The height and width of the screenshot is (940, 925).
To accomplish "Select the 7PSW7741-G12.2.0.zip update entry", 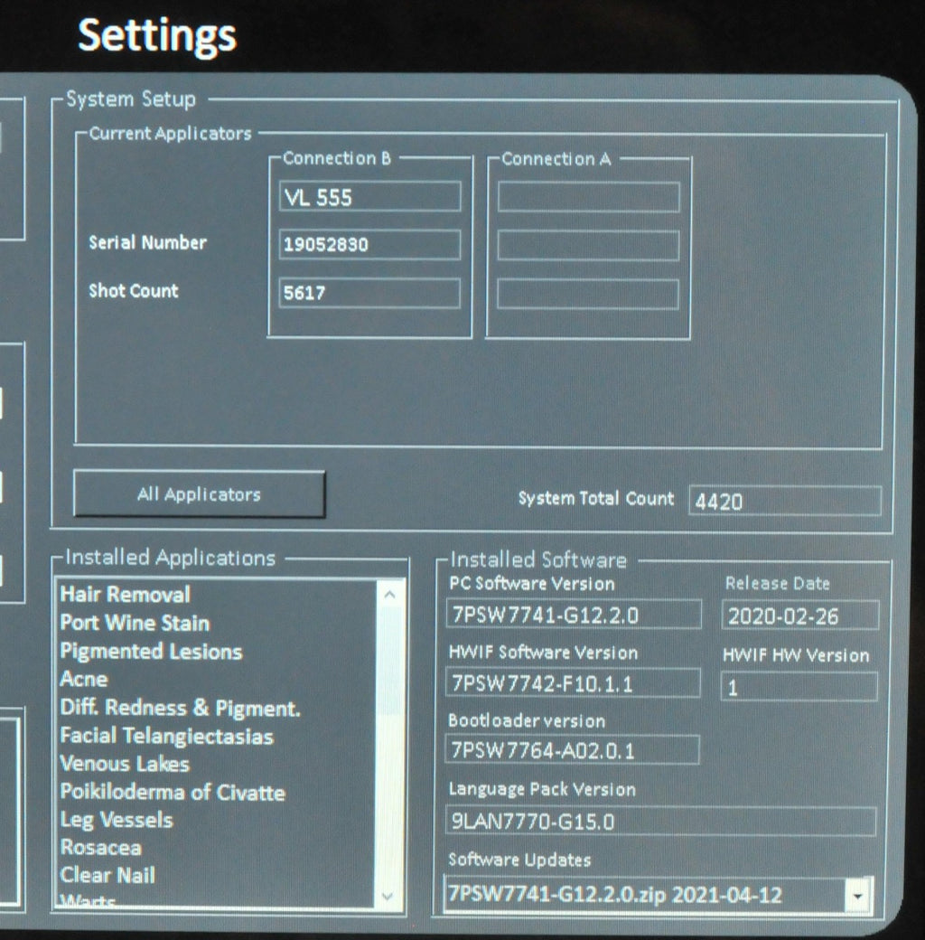I will tap(615, 895).
